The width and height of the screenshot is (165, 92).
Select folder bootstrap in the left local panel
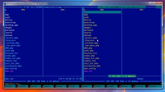point(10,22)
